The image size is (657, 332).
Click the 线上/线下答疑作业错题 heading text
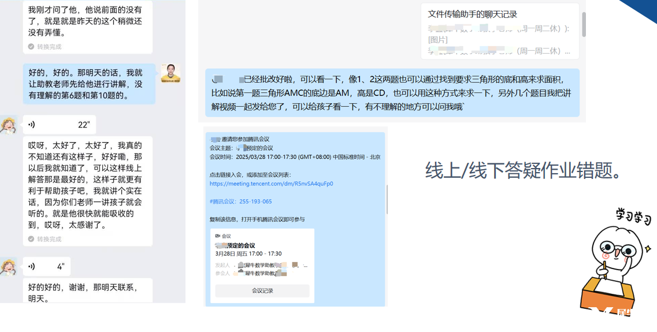(x=523, y=170)
